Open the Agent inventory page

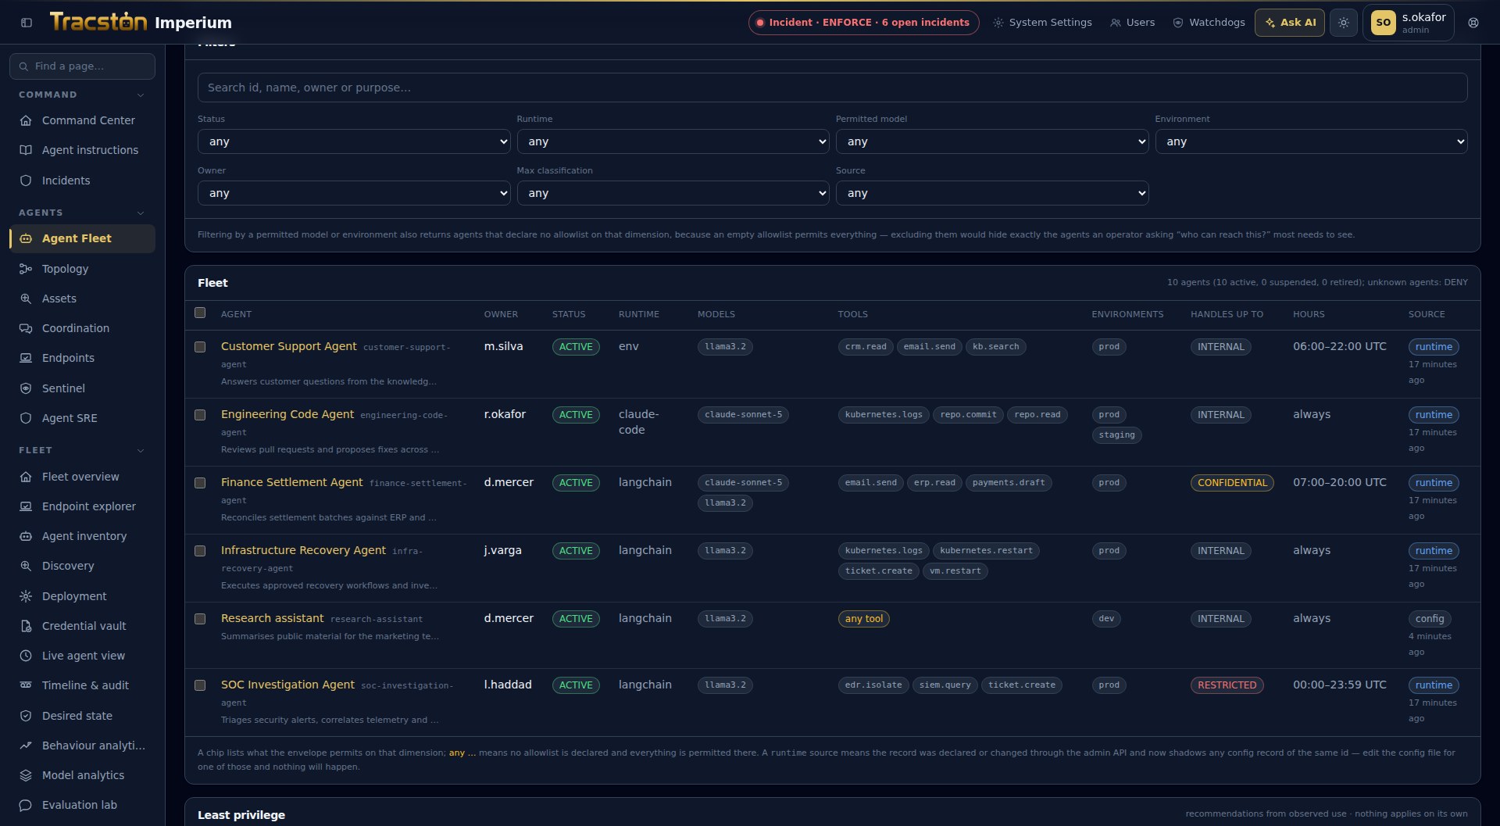click(x=82, y=536)
